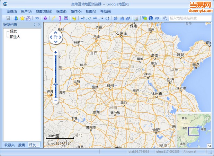Viewport: 214px width, 156px height.
Task: Switch to 3D view
Action: coord(37,18)
